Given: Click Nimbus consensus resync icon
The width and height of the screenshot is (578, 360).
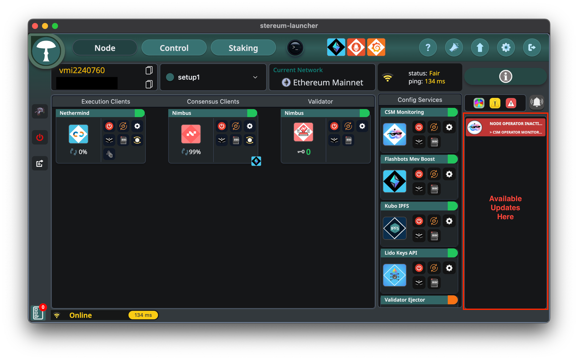Looking at the screenshot, I should [250, 140].
